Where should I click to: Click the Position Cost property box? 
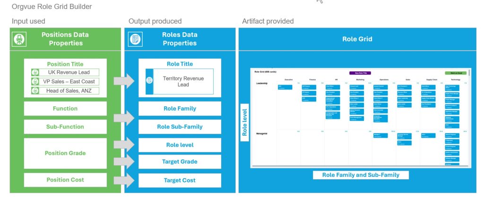pyautogui.click(x=65, y=180)
